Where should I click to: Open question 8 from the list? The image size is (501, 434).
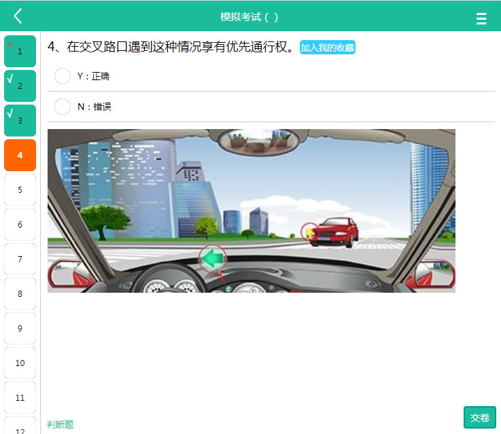point(20,294)
